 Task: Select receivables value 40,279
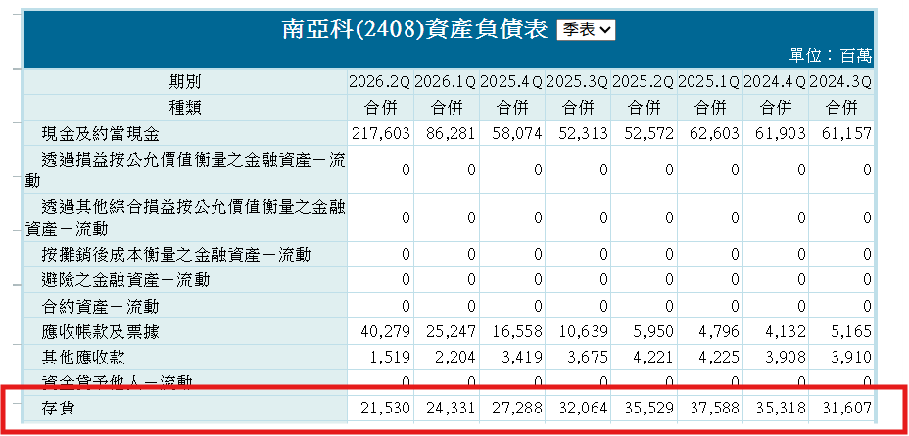385,331
